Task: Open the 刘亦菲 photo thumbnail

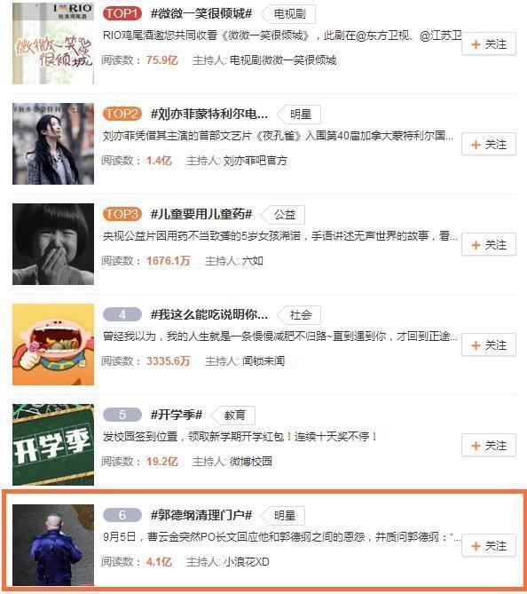Action: tap(53, 144)
